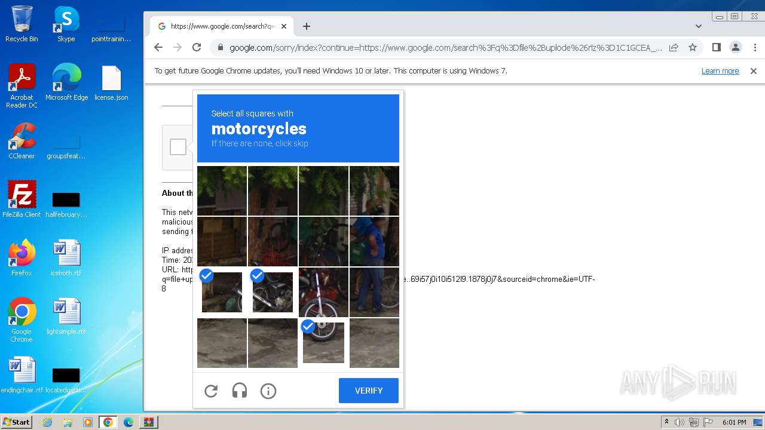Image resolution: width=765 pixels, height=430 pixels.
Task: Reload the page in Chrome
Action: (197, 47)
